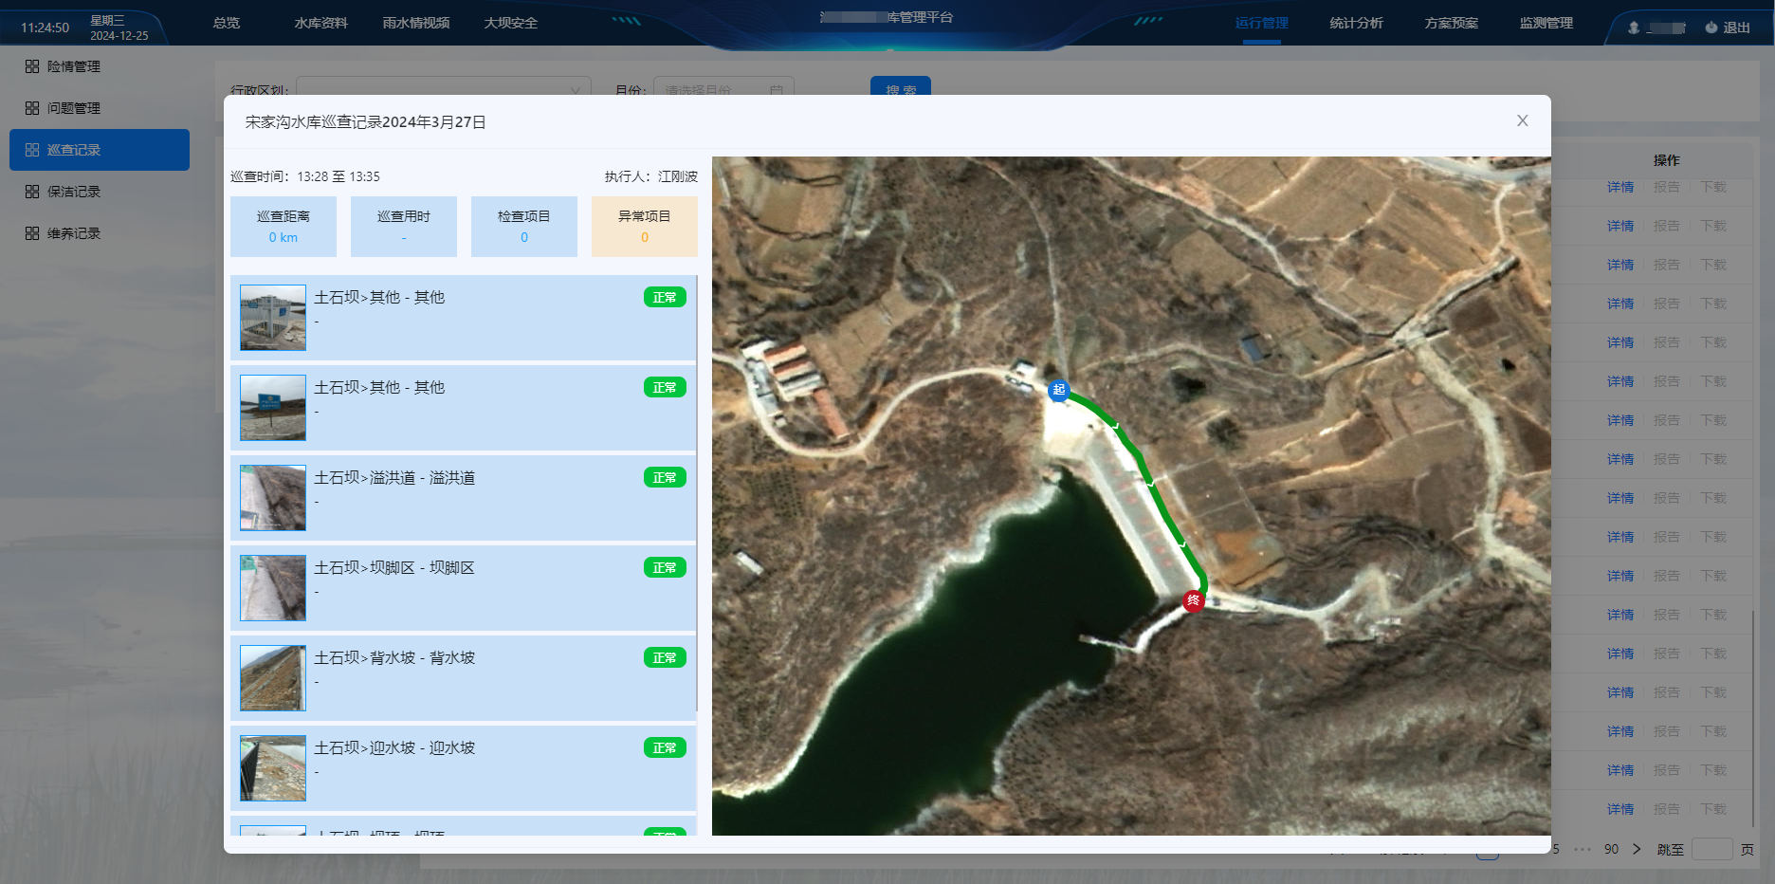Screen dimensions: 1775x884
Task: Open the 大坝安全 top menu
Action: (x=510, y=23)
